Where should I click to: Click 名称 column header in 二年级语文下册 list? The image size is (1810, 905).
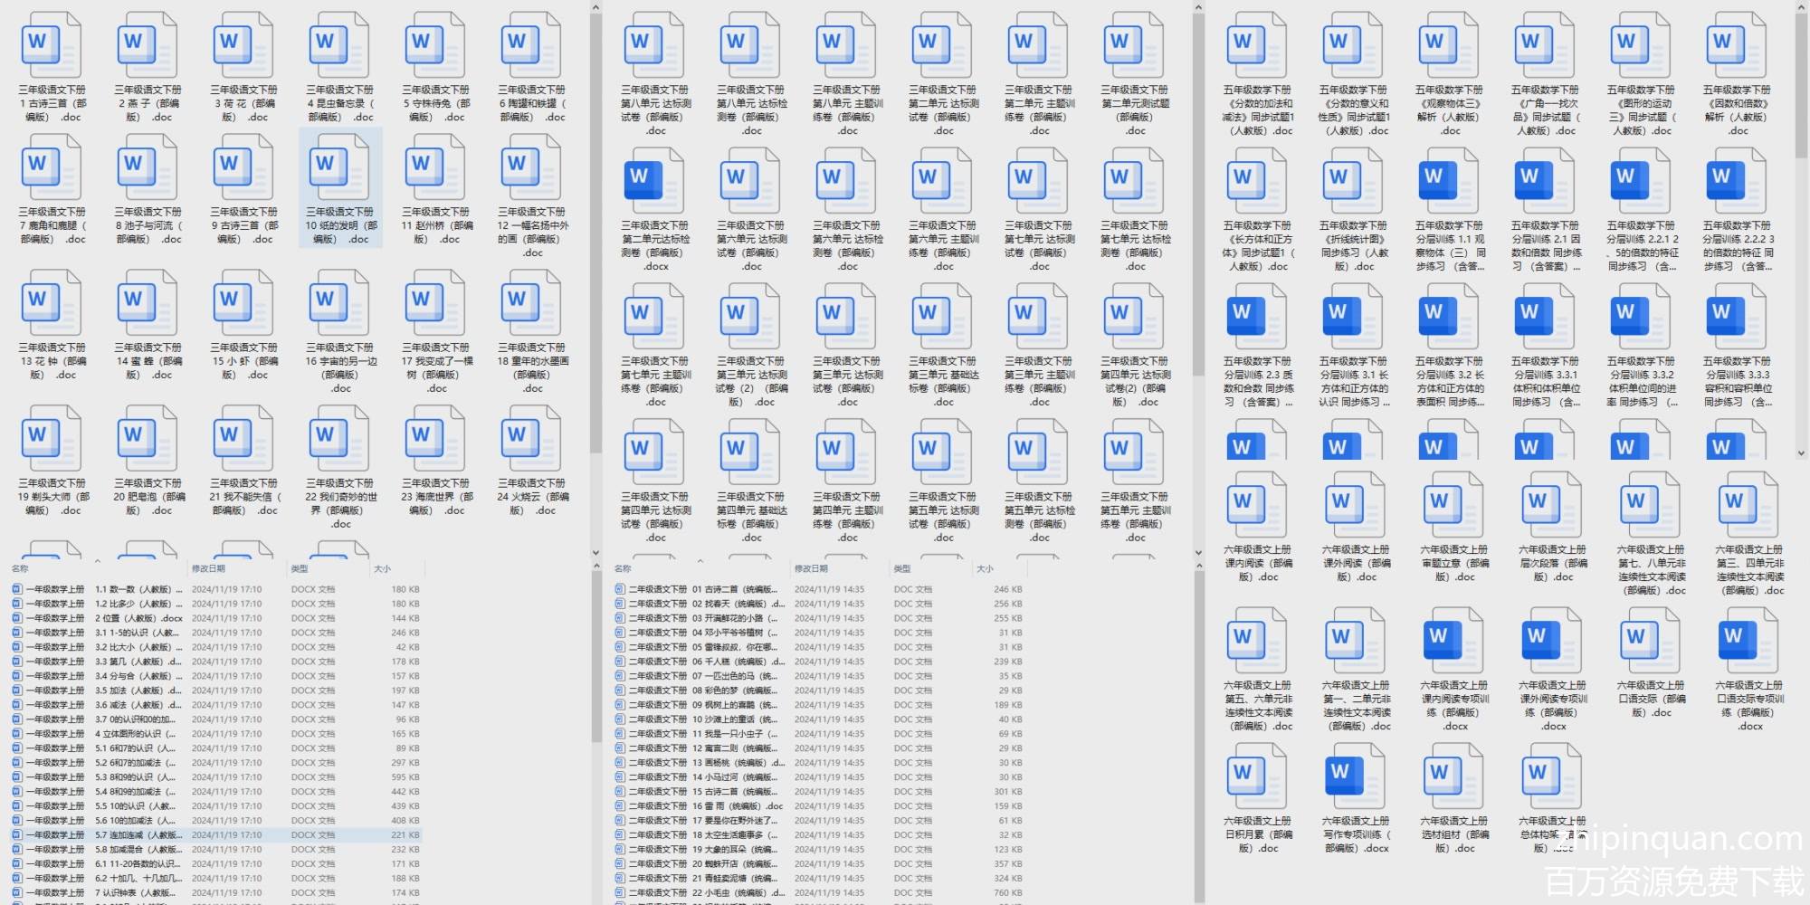click(623, 568)
